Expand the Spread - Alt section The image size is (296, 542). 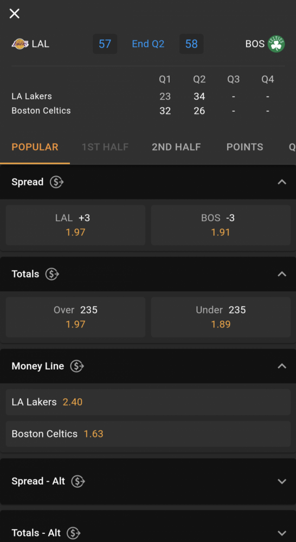click(x=282, y=481)
